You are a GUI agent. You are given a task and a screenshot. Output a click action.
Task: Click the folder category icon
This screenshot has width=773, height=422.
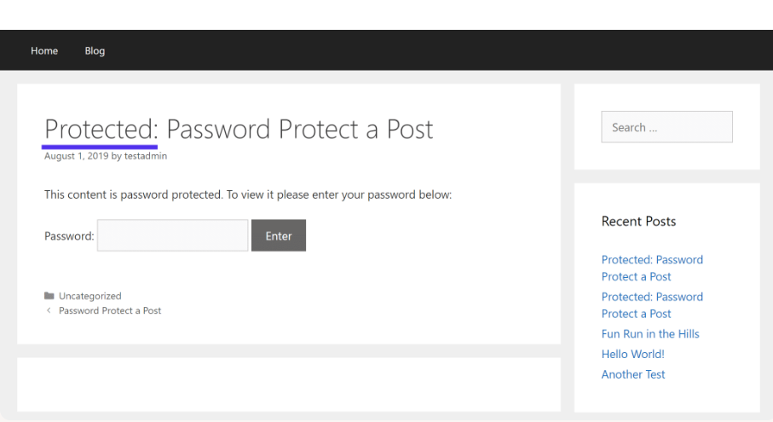tap(49, 296)
